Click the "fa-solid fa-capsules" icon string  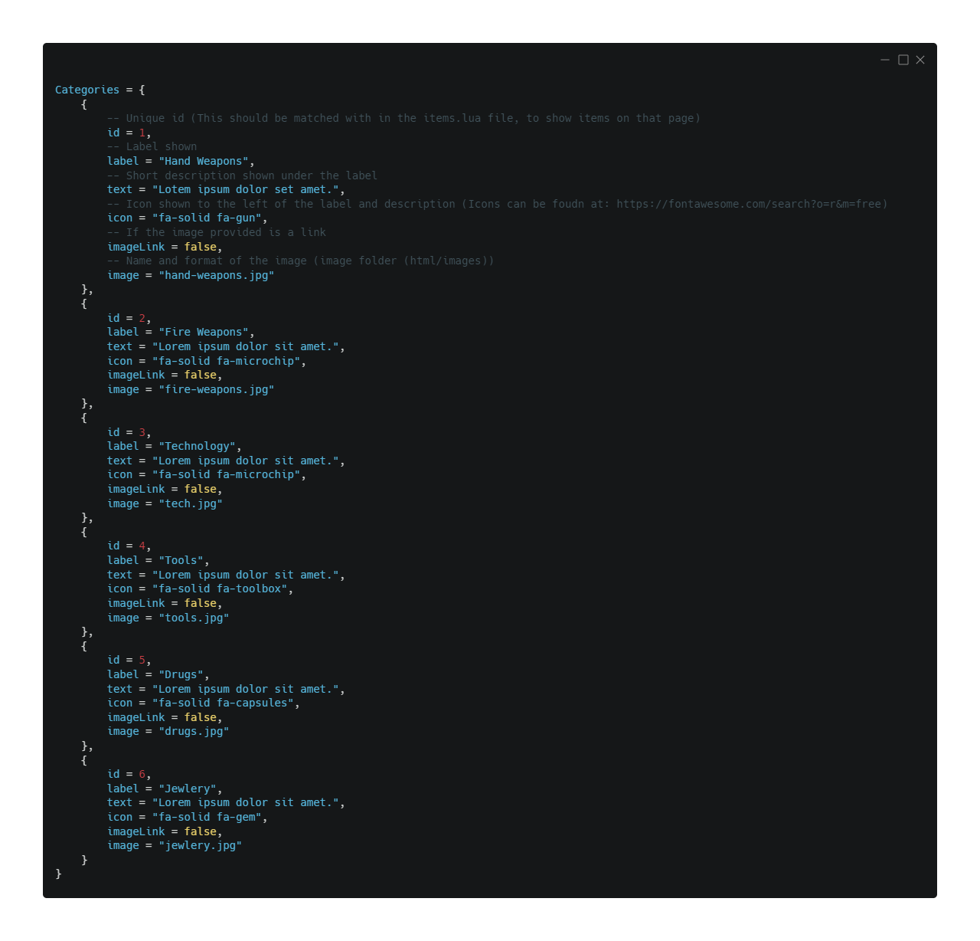coord(223,703)
